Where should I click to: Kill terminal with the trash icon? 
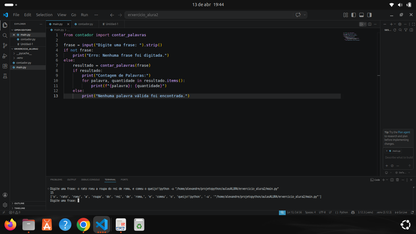pyautogui.click(x=397, y=180)
